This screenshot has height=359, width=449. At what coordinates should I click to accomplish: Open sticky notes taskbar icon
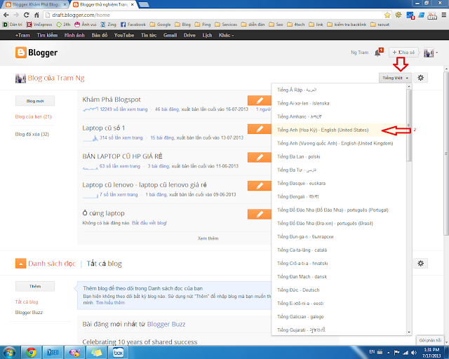tap(96, 352)
